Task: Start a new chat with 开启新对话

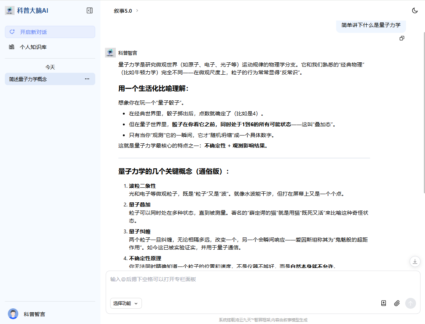Action: click(x=50, y=32)
